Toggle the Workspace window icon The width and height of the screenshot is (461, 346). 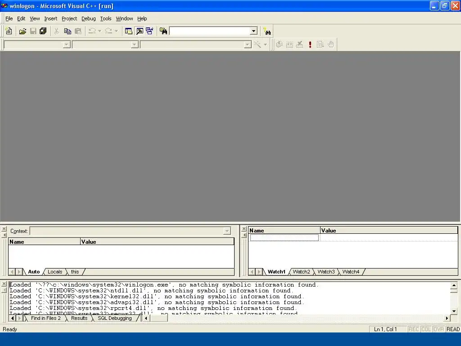coord(128,31)
